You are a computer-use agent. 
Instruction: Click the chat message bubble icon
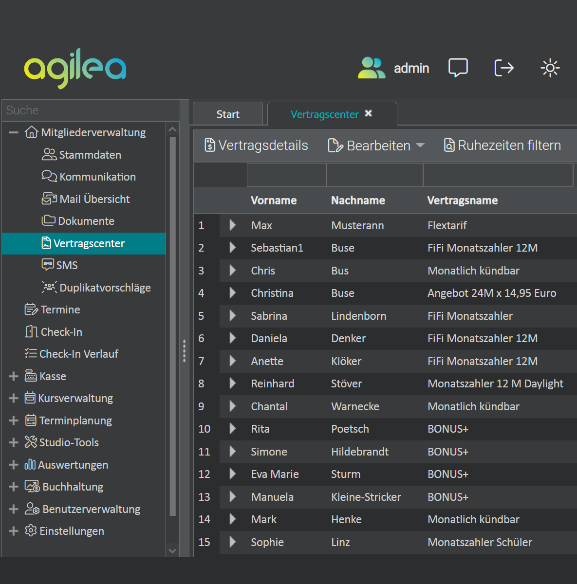[458, 68]
